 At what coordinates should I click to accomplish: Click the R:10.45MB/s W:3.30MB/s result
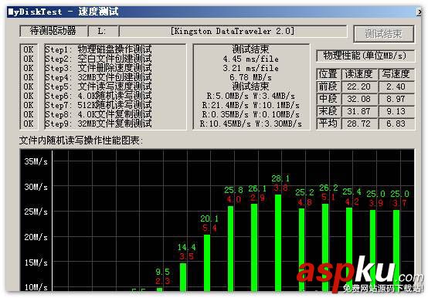pyautogui.click(x=250, y=124)
